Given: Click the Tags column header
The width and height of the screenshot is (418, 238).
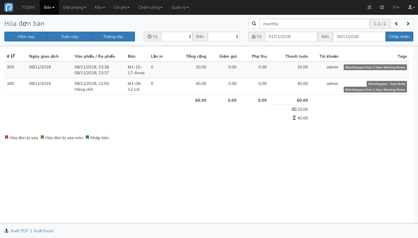Looking at the screenshot, I should click(402, 56).
